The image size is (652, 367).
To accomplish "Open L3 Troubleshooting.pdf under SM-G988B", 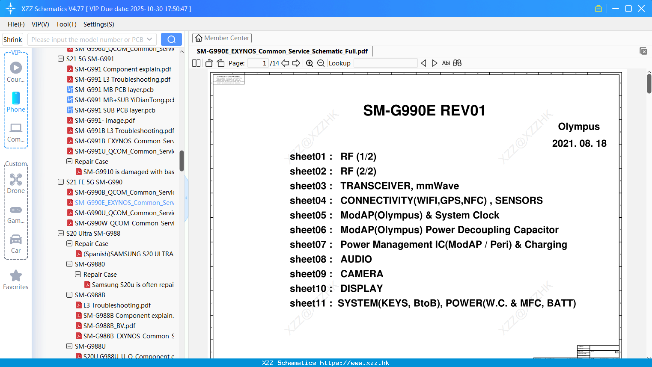I will [117, 305].
